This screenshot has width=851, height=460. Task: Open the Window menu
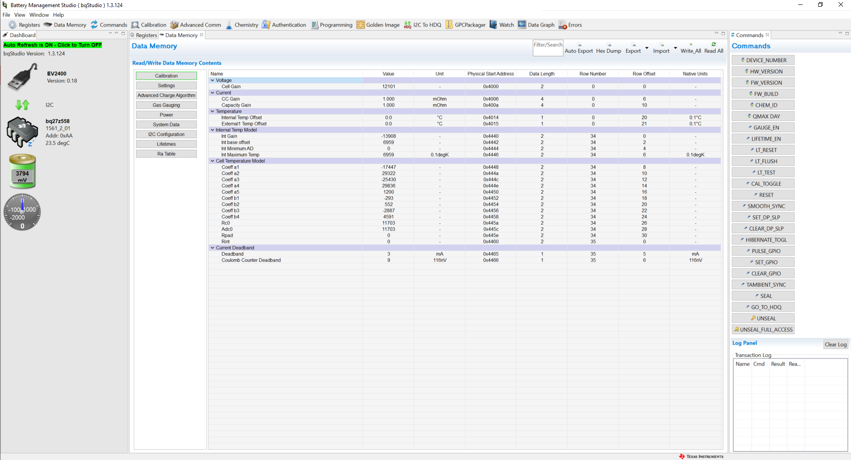39,15
